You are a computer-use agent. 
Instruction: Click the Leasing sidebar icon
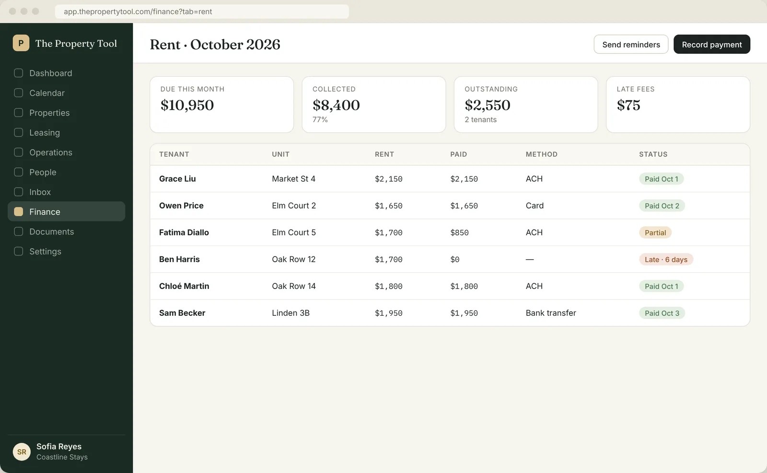(19, 132)
